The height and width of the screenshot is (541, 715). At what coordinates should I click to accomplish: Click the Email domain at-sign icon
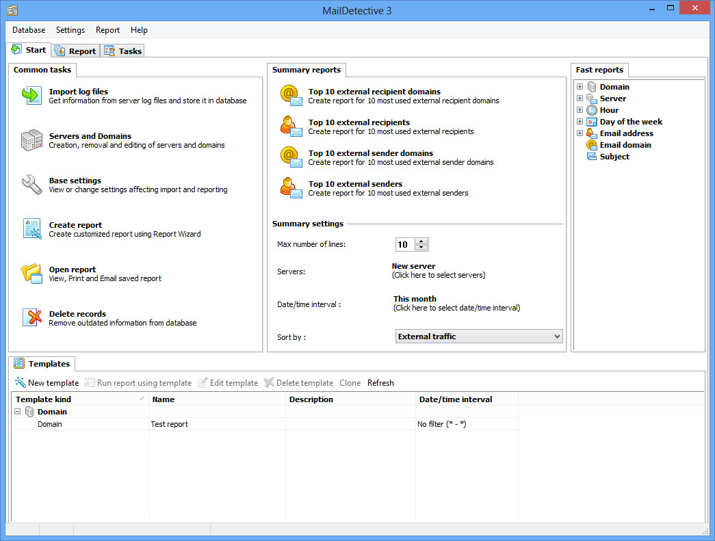coord(591,145)
